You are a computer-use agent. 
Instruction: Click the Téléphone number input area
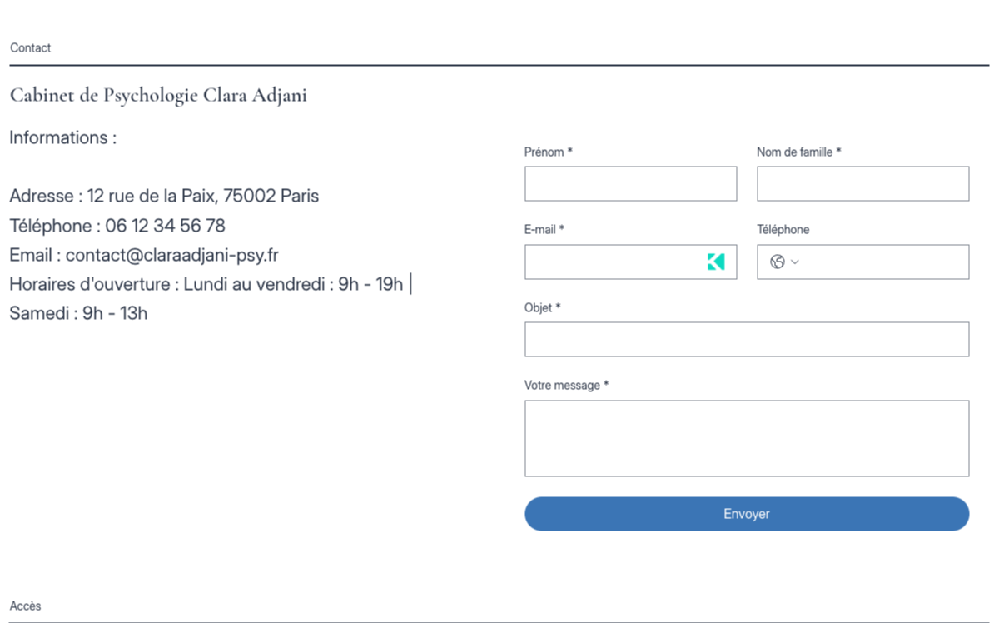(x=887, y=262)
